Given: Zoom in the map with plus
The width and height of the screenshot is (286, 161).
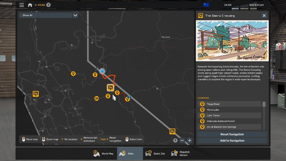Looking at the screenshot, I should point(189,140).
